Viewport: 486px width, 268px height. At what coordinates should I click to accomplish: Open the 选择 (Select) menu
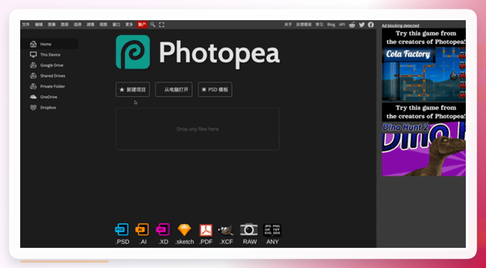(x=77, y=25)
